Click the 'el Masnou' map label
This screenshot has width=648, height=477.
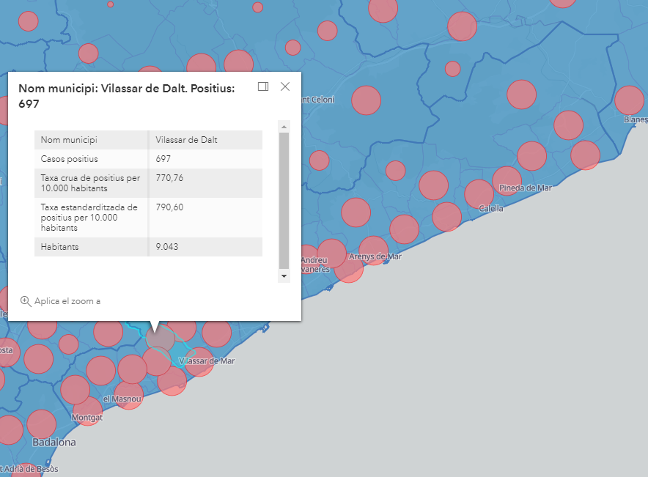[122, 399]
